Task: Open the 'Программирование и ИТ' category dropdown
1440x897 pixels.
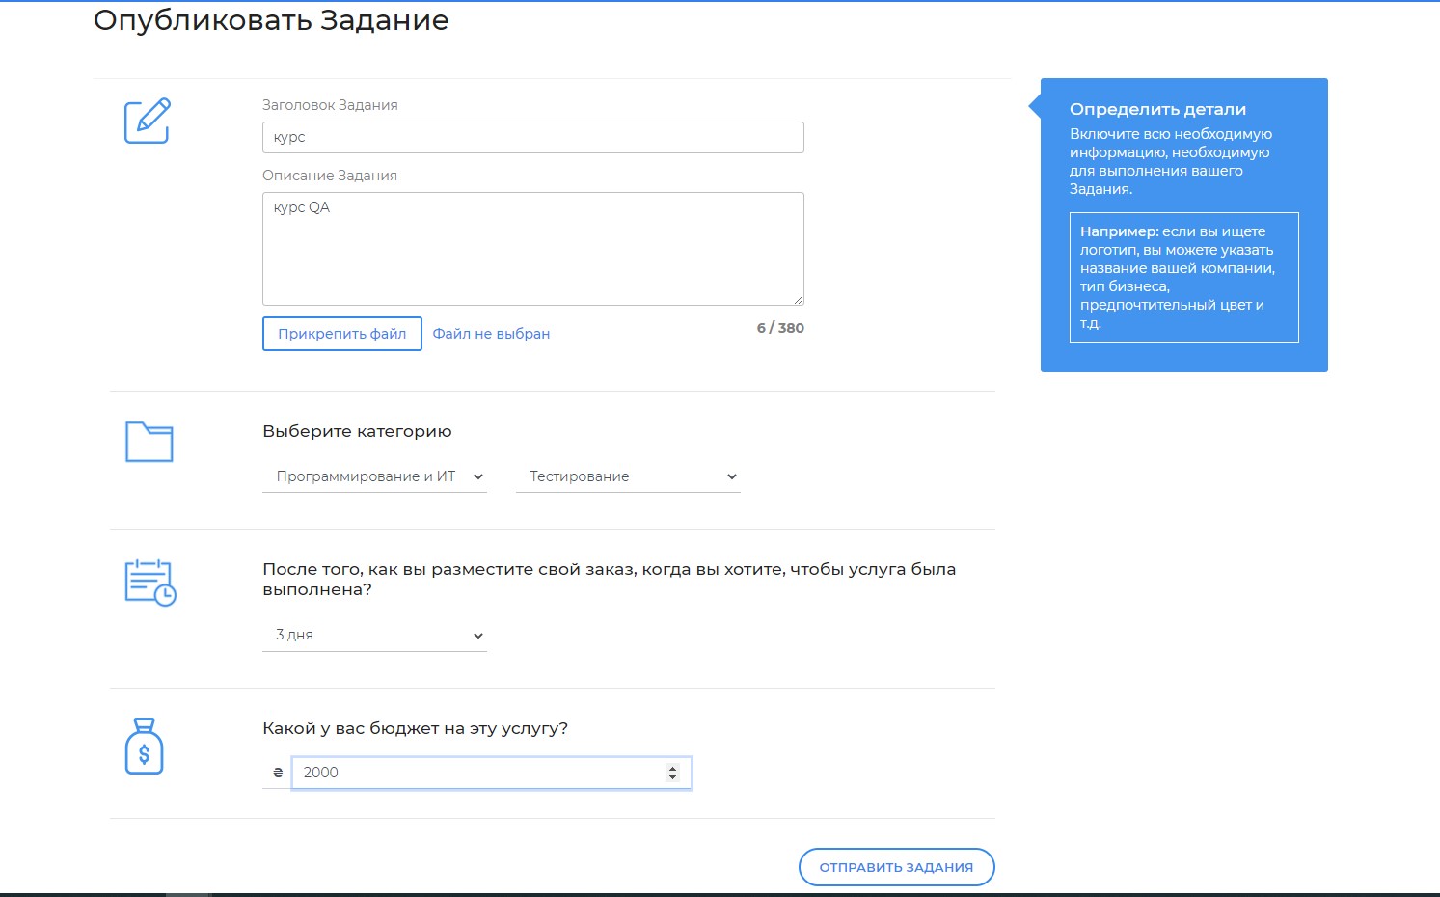Action: pyautogui.click(x=374, y=476)
